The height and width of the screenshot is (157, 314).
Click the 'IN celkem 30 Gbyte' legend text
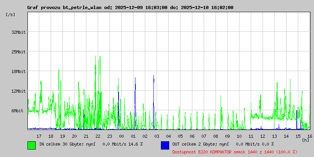pos(91,144)
